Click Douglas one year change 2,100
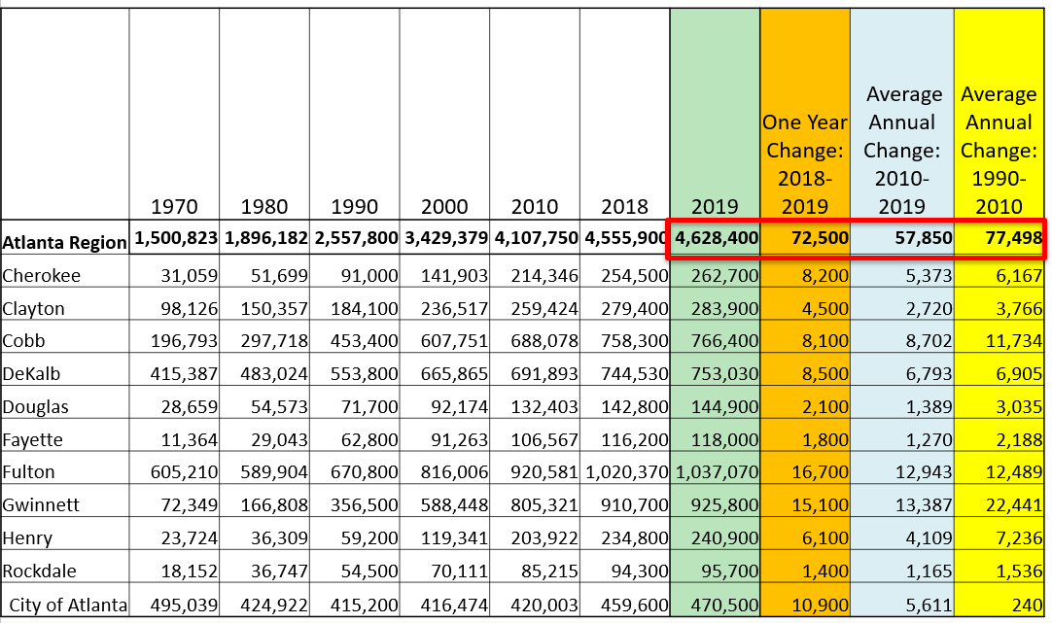 click(x=822, y=406)
